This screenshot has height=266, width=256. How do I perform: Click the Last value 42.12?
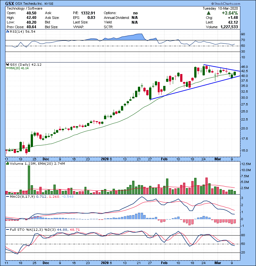coord(233,22)
